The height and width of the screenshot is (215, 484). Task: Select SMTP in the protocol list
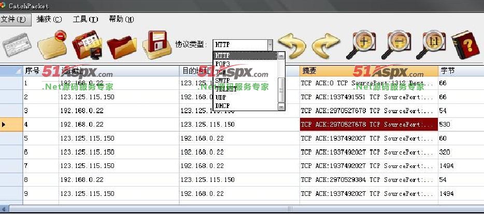(x=245, y=81)
